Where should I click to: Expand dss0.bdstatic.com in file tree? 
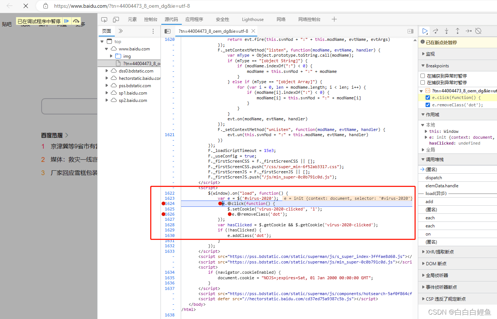(x=107, y=71)
